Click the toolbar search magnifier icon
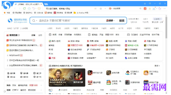 coord(140,8)
